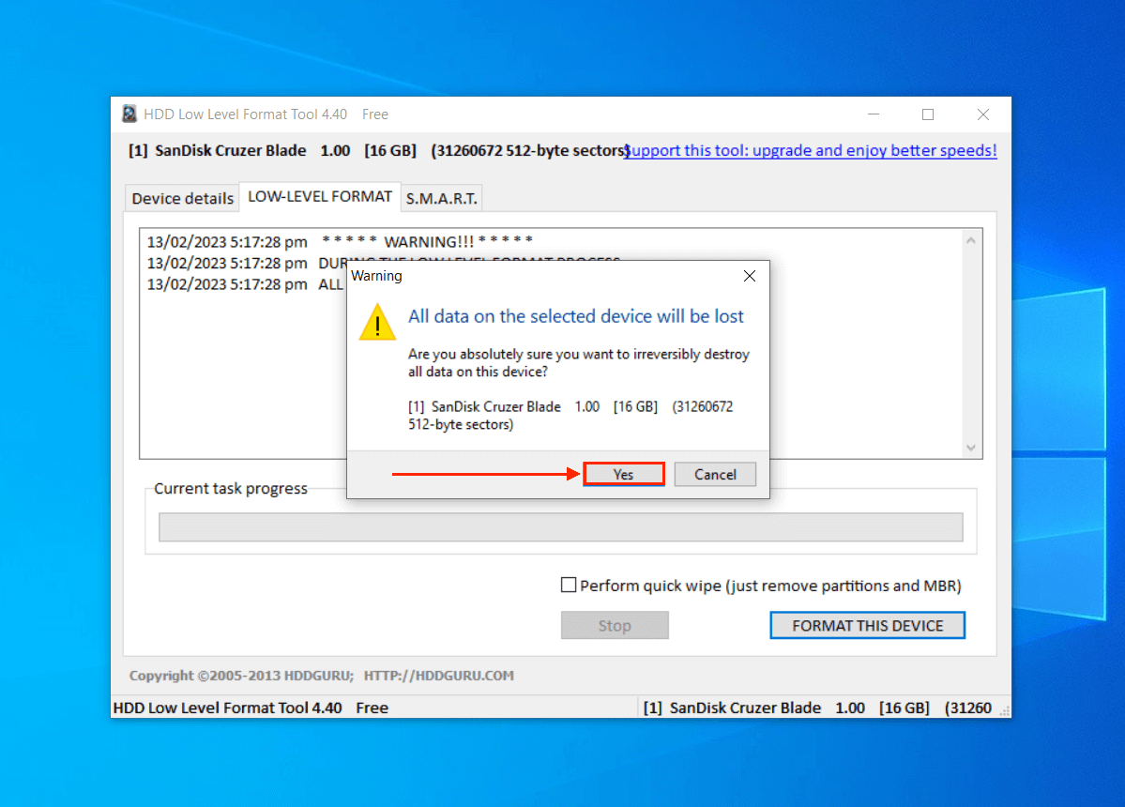The image size is (1125, 807).
Task: Click the Stop button
Action: coord(615,626)
